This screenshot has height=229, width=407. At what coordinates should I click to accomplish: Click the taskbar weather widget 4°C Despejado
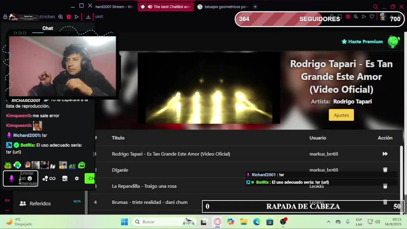tap(19, 222)
